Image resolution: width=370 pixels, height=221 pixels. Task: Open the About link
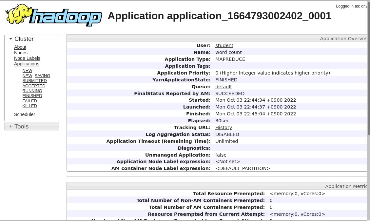20,47
